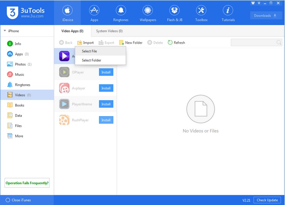
Task: Open the Apps store section
Action: click(x=94, y=13)
